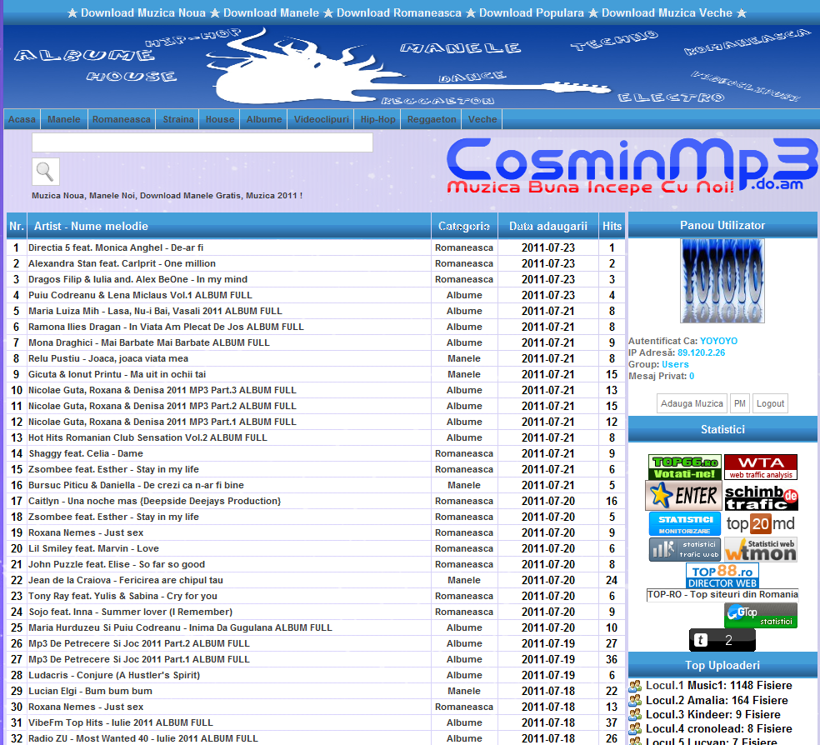Open Jean de la Craiova - Fericirea are chipul tau

126,580
